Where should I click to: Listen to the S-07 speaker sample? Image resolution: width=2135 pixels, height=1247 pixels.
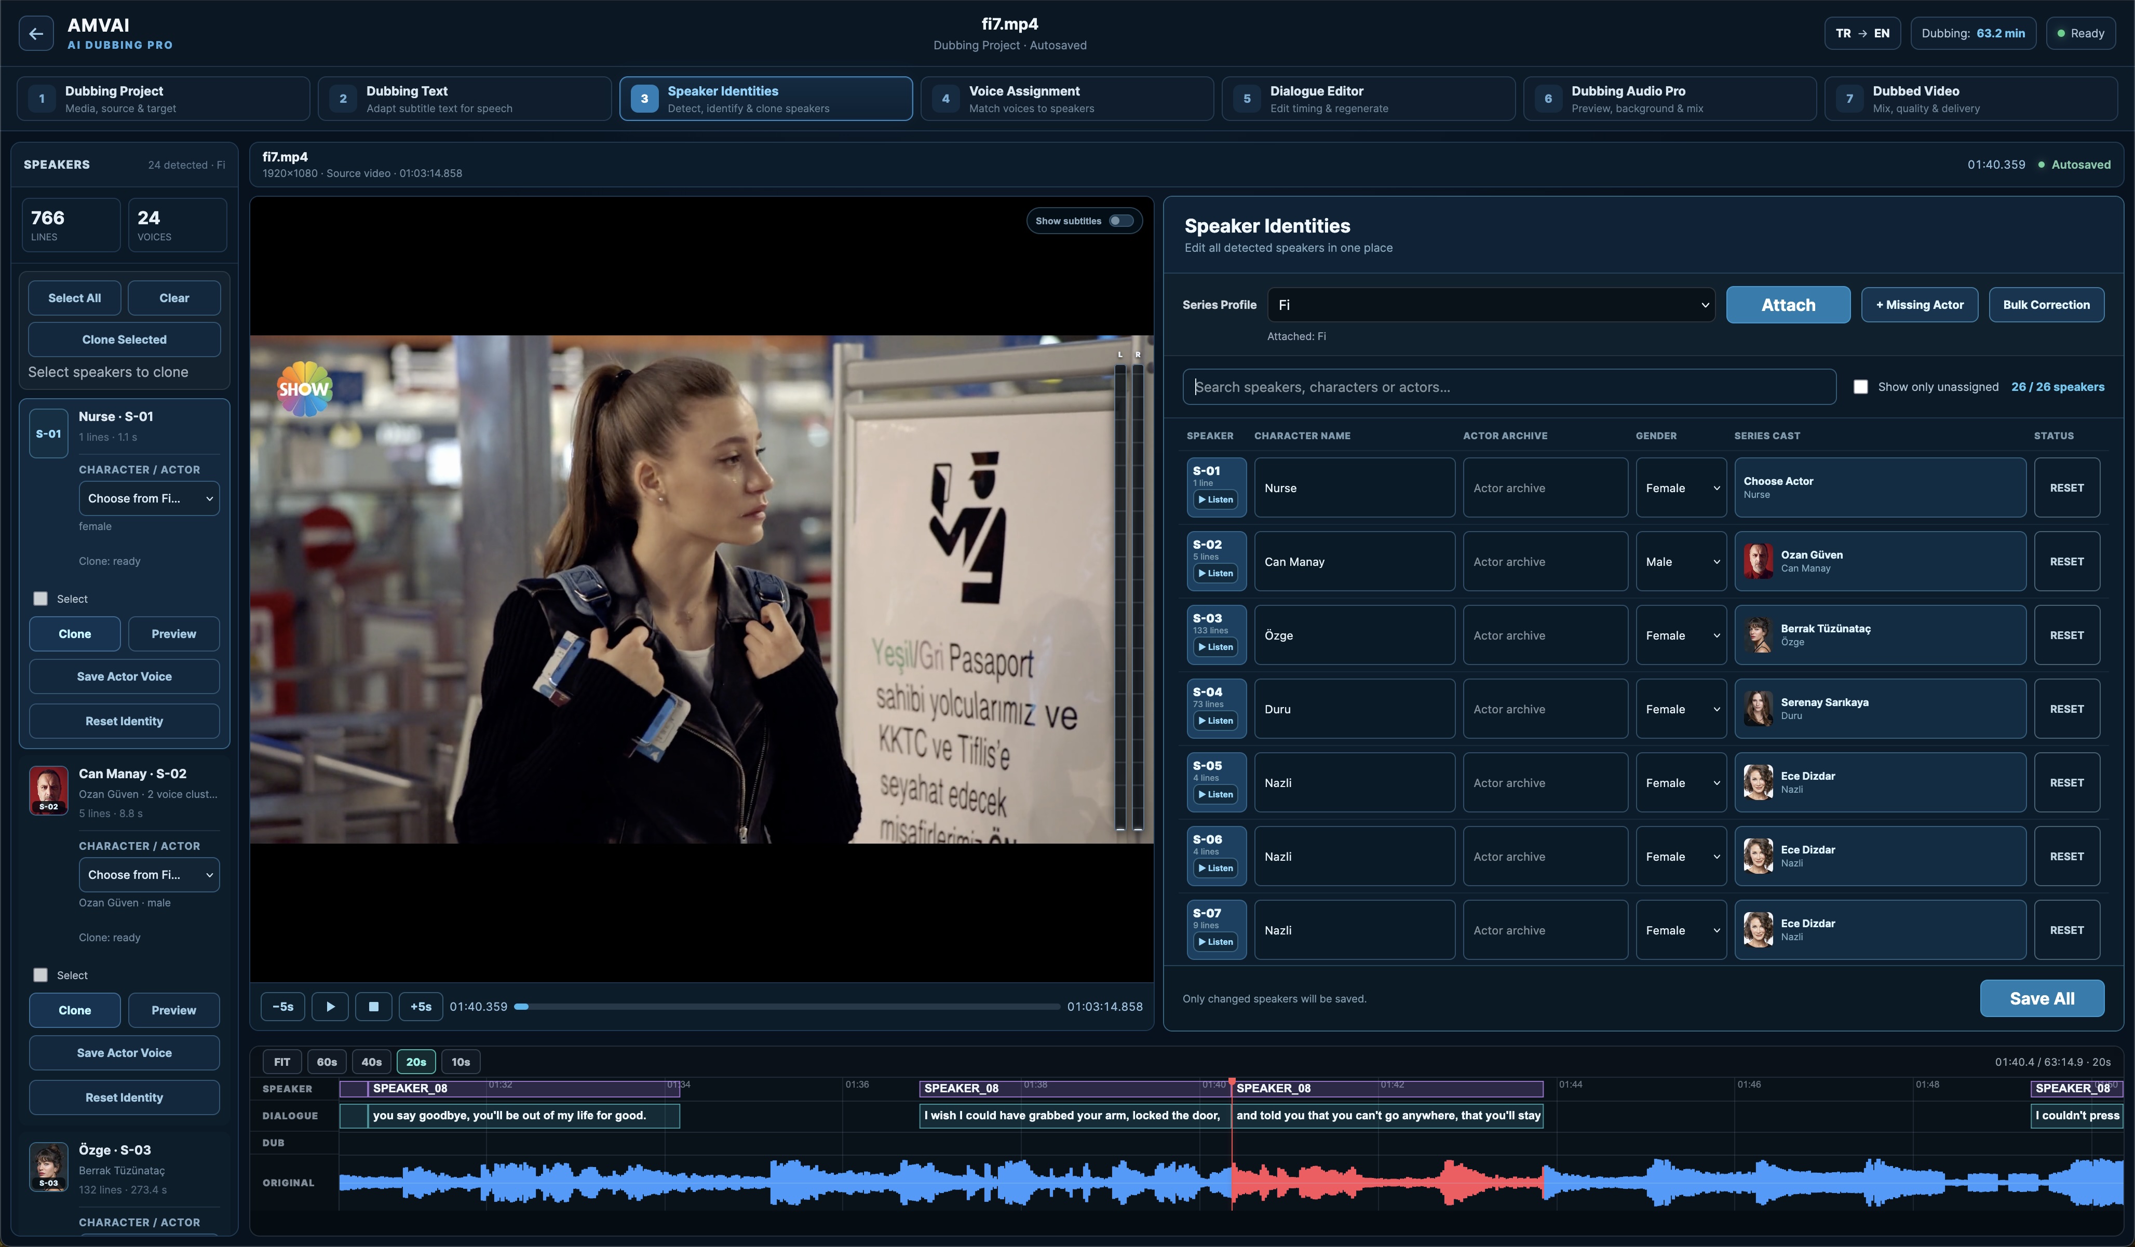tap(1216, 942)
